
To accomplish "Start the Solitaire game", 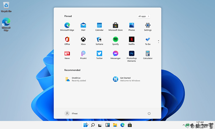I will [x=99, y=41].
